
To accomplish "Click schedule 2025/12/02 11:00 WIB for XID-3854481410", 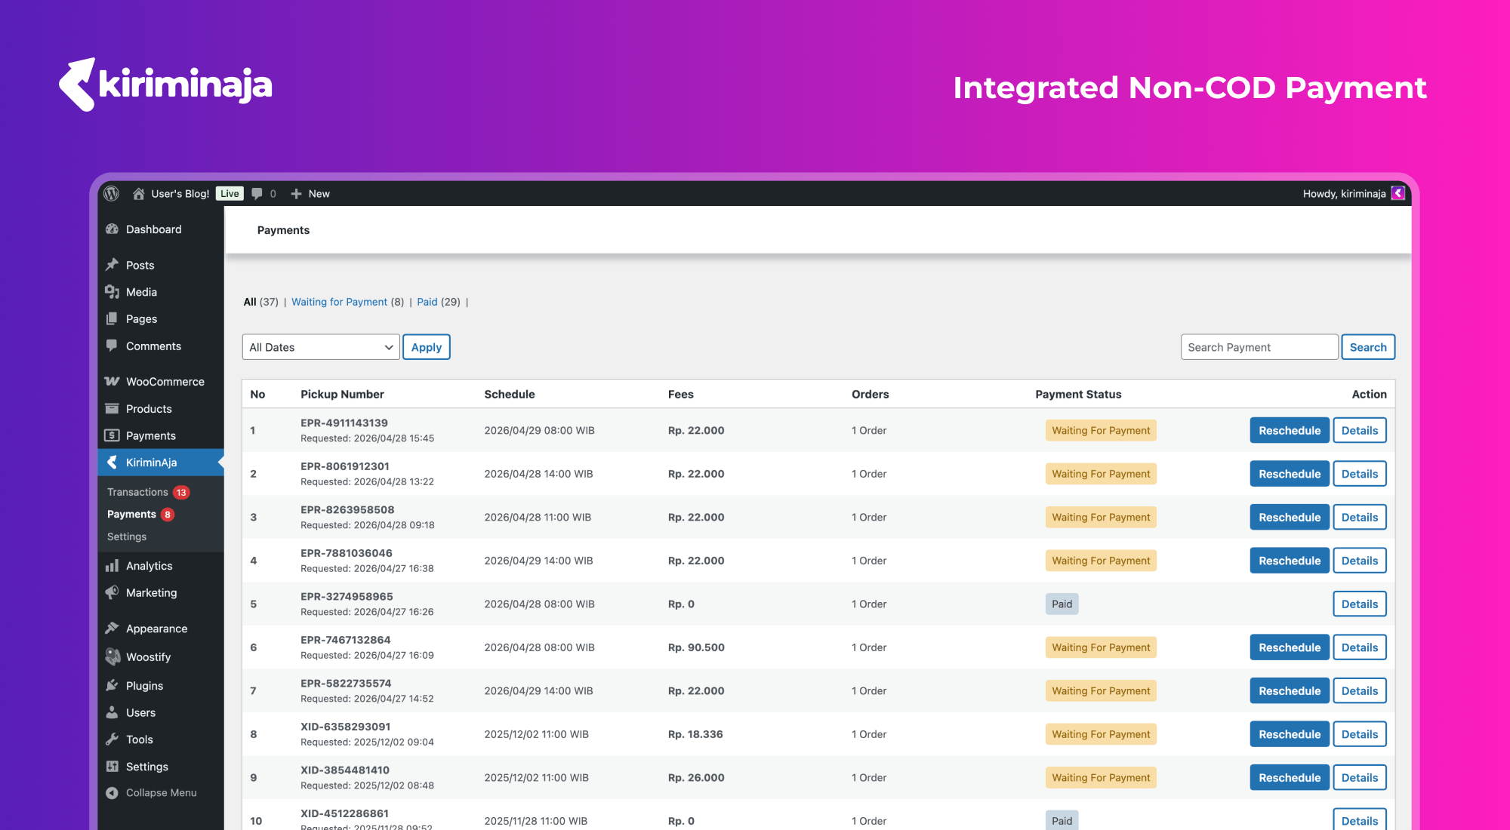I will [x=536, y=778].
